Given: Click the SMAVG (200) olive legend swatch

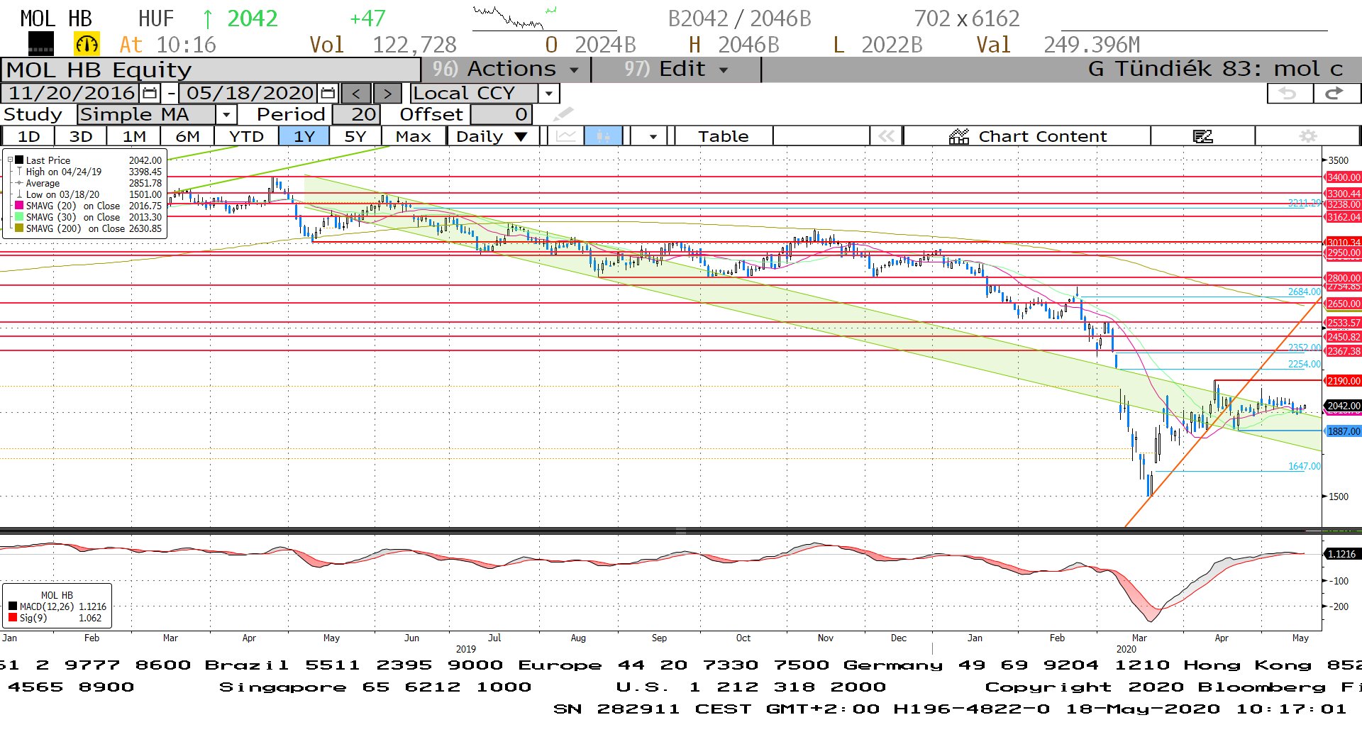Looking at the screenshot, I should [x=19, y=228].
